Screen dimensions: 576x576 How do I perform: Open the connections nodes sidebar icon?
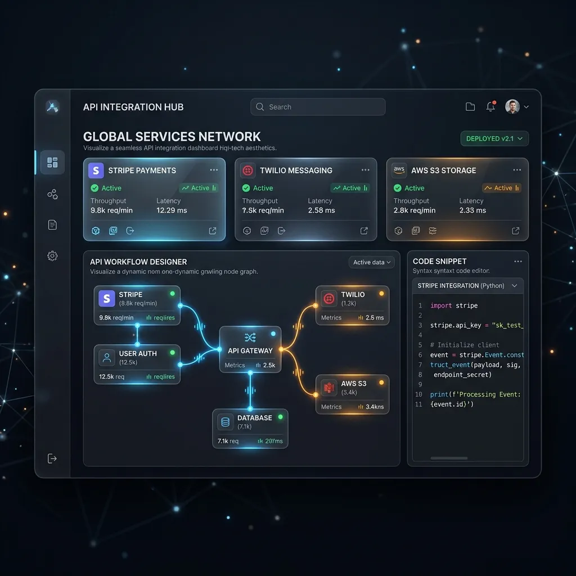pyautogui.click(x=52, y=194)
